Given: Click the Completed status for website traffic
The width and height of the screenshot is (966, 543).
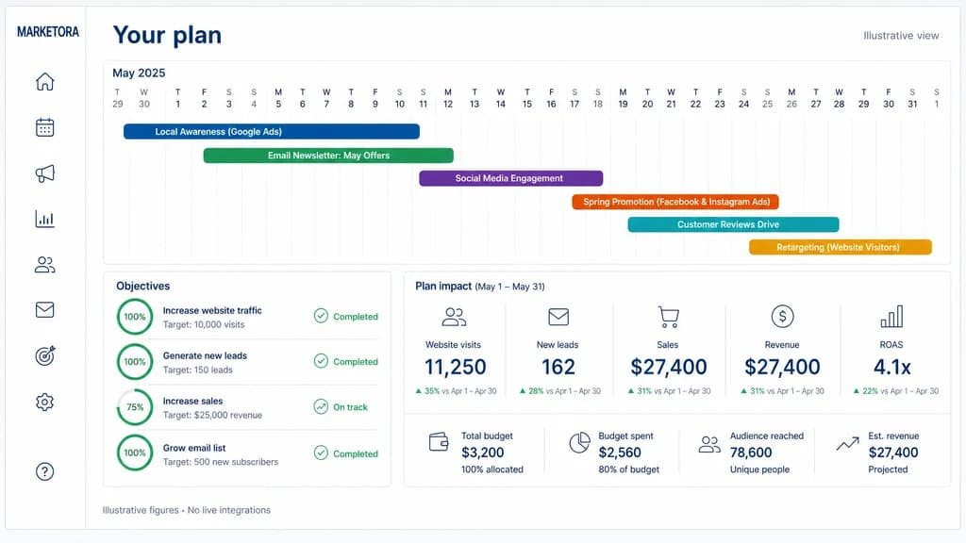Looking at the screenshot, I should [x=345, y=317].
